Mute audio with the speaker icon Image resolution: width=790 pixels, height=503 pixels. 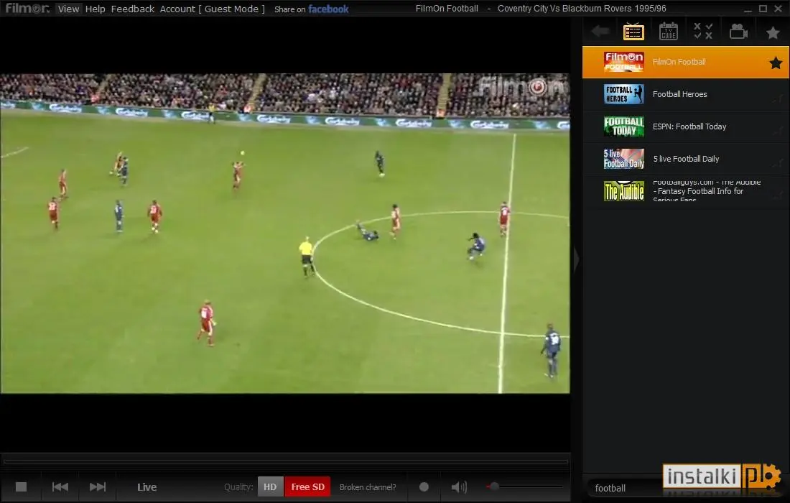(458, 487)
